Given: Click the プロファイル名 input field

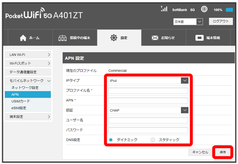Looking at the screenshot, I should [x=148, y=91].
